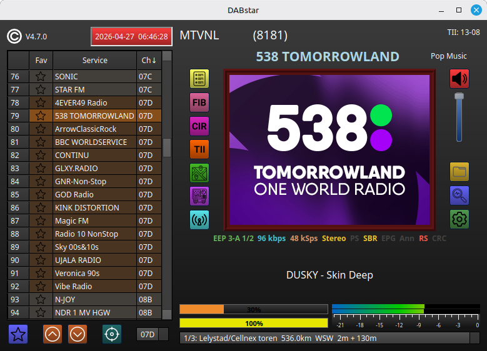
Task: Toggle the blue favorites star button
Action: pos(18,334)
